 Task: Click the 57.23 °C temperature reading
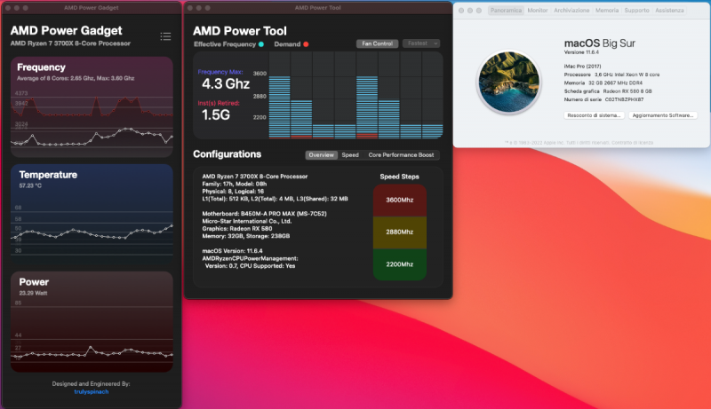(30, 186)
